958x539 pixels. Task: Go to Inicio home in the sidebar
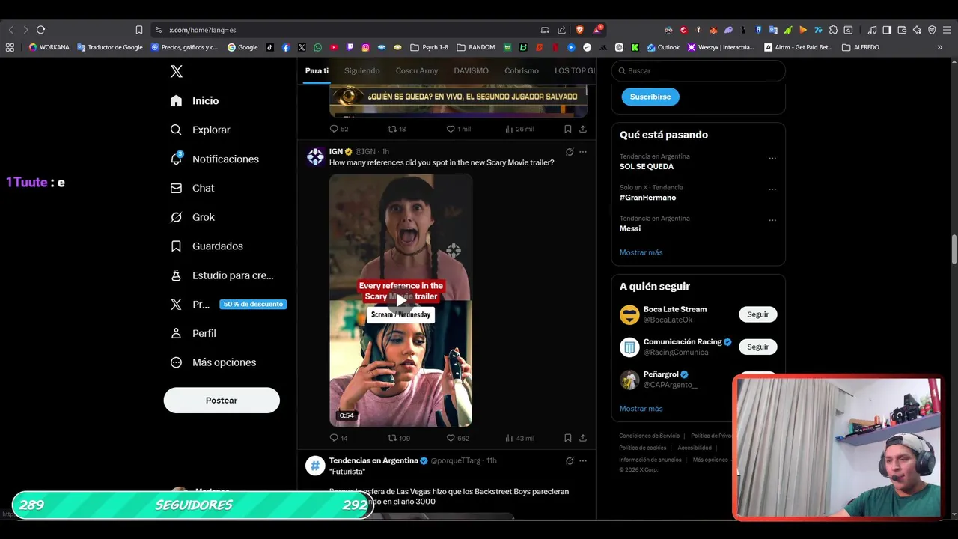point(195,100)
